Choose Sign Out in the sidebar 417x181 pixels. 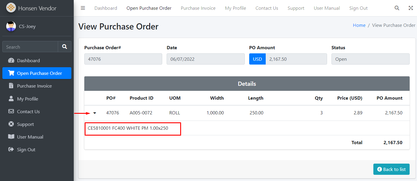[x=37, y=149]
